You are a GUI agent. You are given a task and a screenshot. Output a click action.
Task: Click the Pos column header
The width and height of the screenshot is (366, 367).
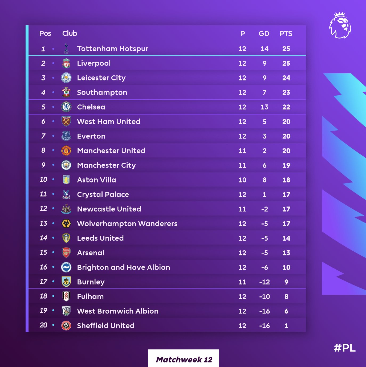(x=45, y=34)
